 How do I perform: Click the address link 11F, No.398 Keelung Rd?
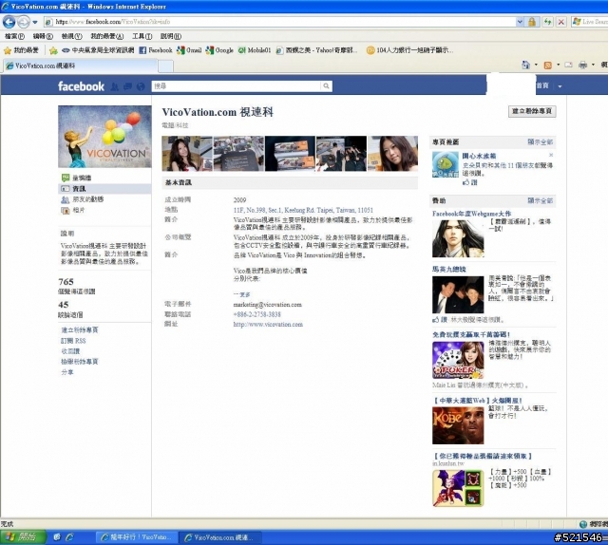pyautogui.click(x=303, y=210)
